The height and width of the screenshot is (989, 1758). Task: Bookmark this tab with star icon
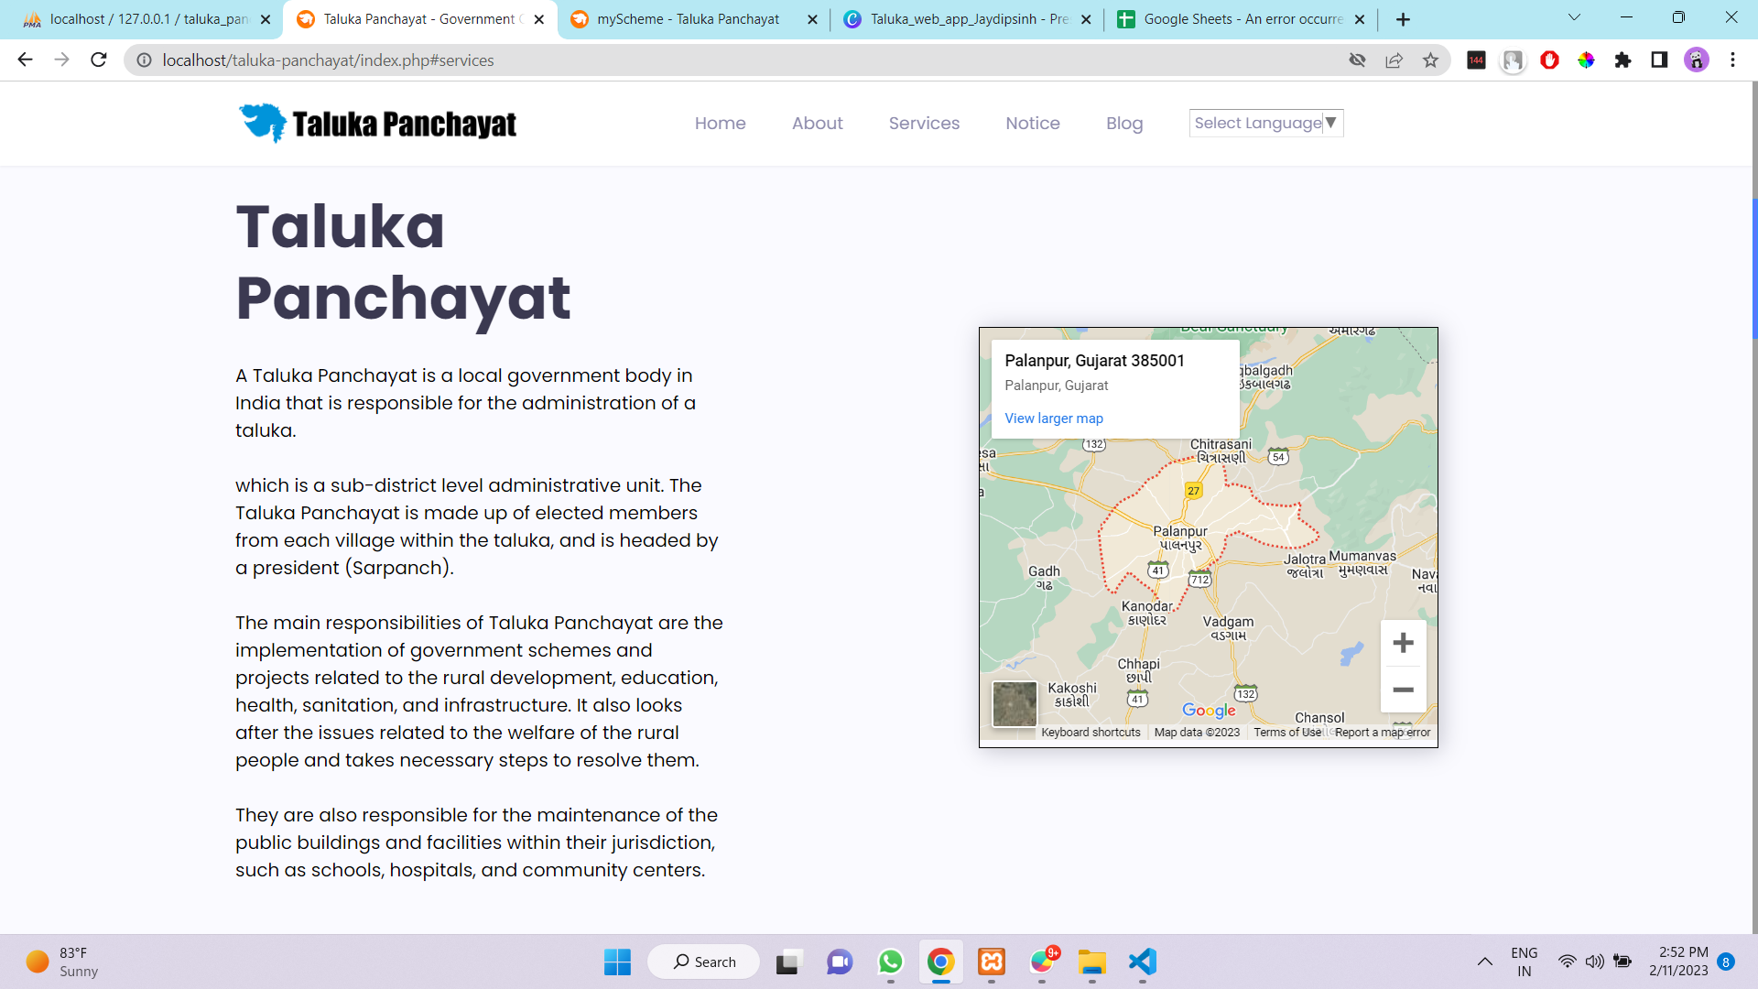coord(1430,60)
